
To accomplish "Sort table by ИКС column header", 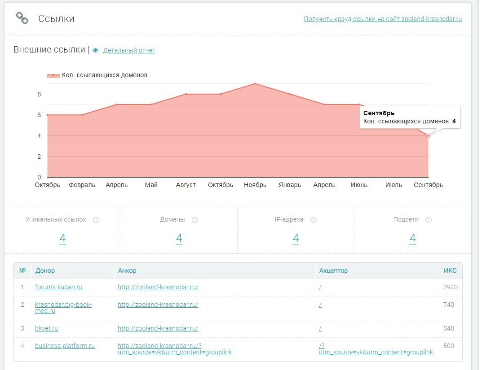I will [450, 271].
